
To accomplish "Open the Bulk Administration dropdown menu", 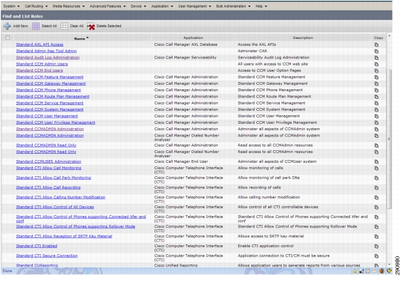I will point(233,6).
